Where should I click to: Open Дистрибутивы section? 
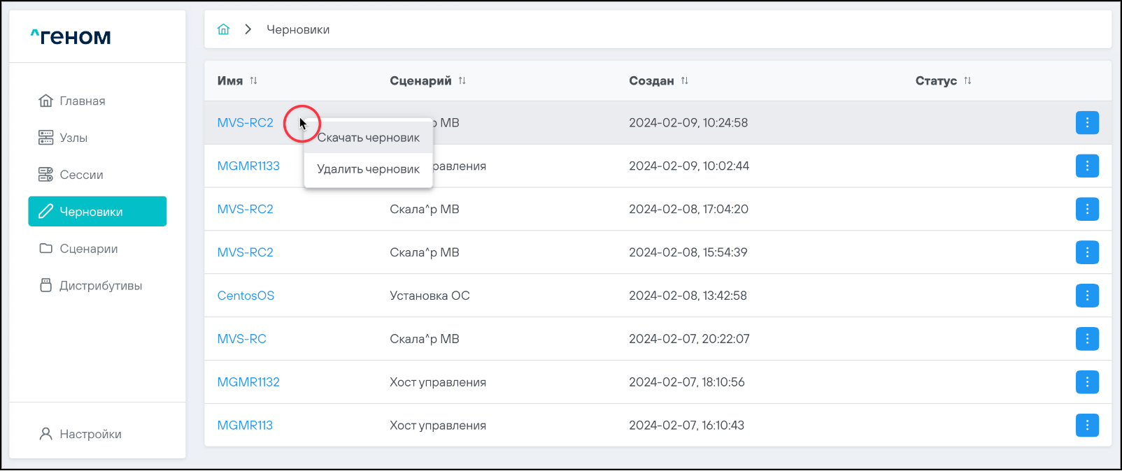100,286
